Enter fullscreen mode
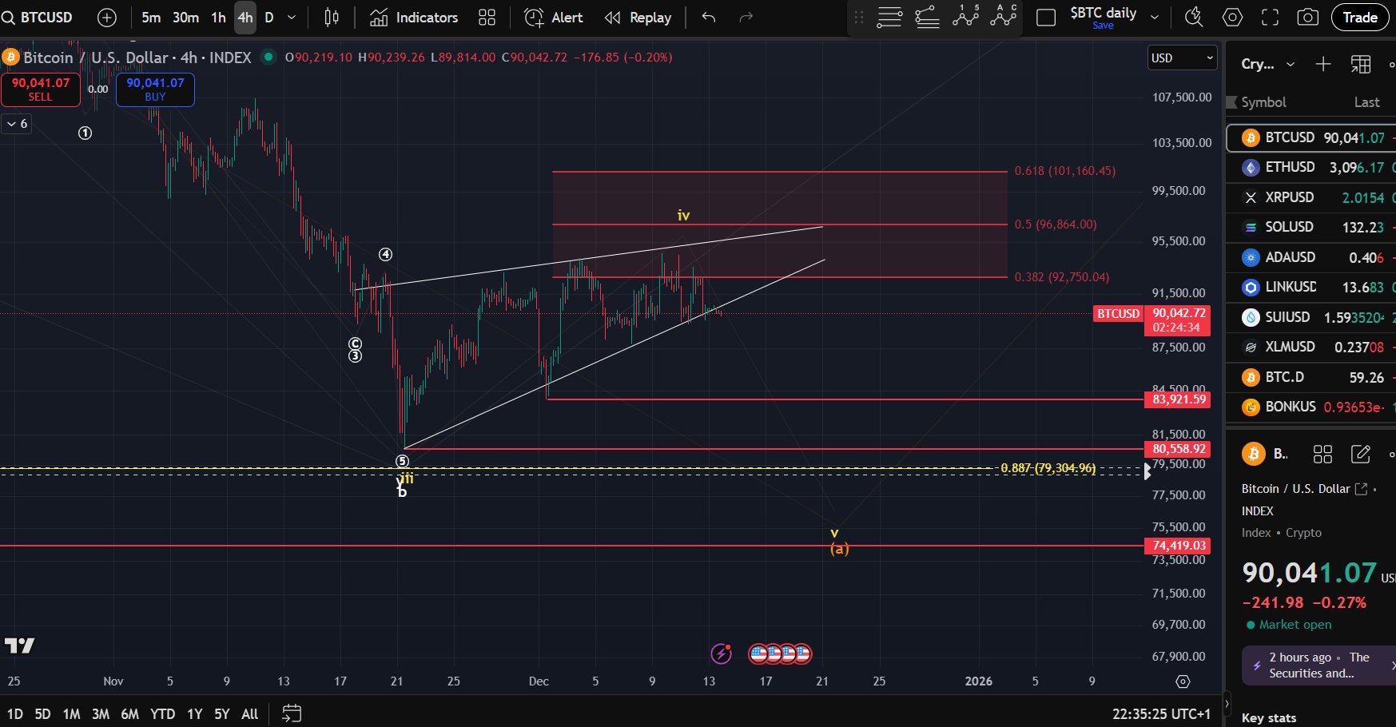The width and height of the screenshot is (1396, 727). click(1270, 18)
